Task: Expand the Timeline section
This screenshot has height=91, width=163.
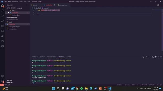Action: pos(10,82)
